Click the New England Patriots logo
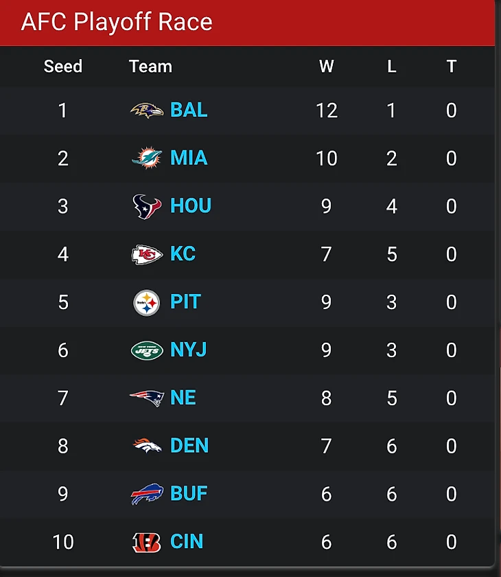This screenshot has height=577, width=501. [x=147, y=398]
